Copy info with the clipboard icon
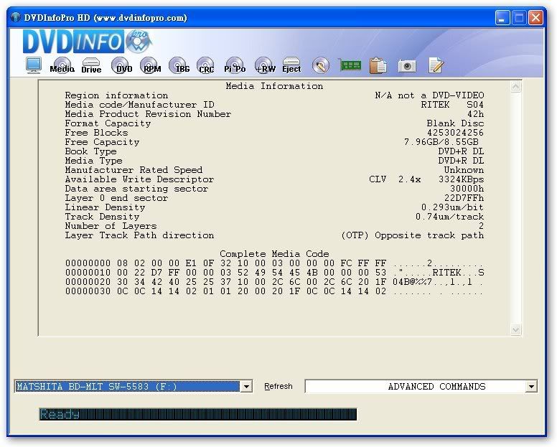The width and height of the screenshot is (557, 447). coord(378,66)
